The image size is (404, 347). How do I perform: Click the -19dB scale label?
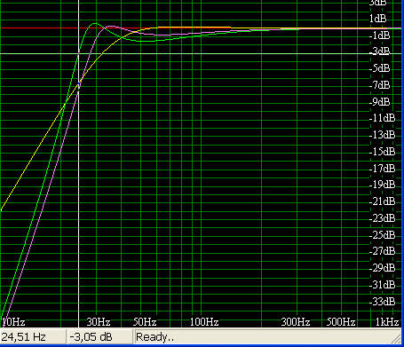[x=383, y=185]
